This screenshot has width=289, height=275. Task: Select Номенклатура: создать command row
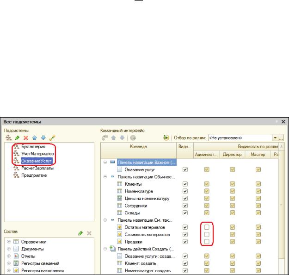point(148,270)
